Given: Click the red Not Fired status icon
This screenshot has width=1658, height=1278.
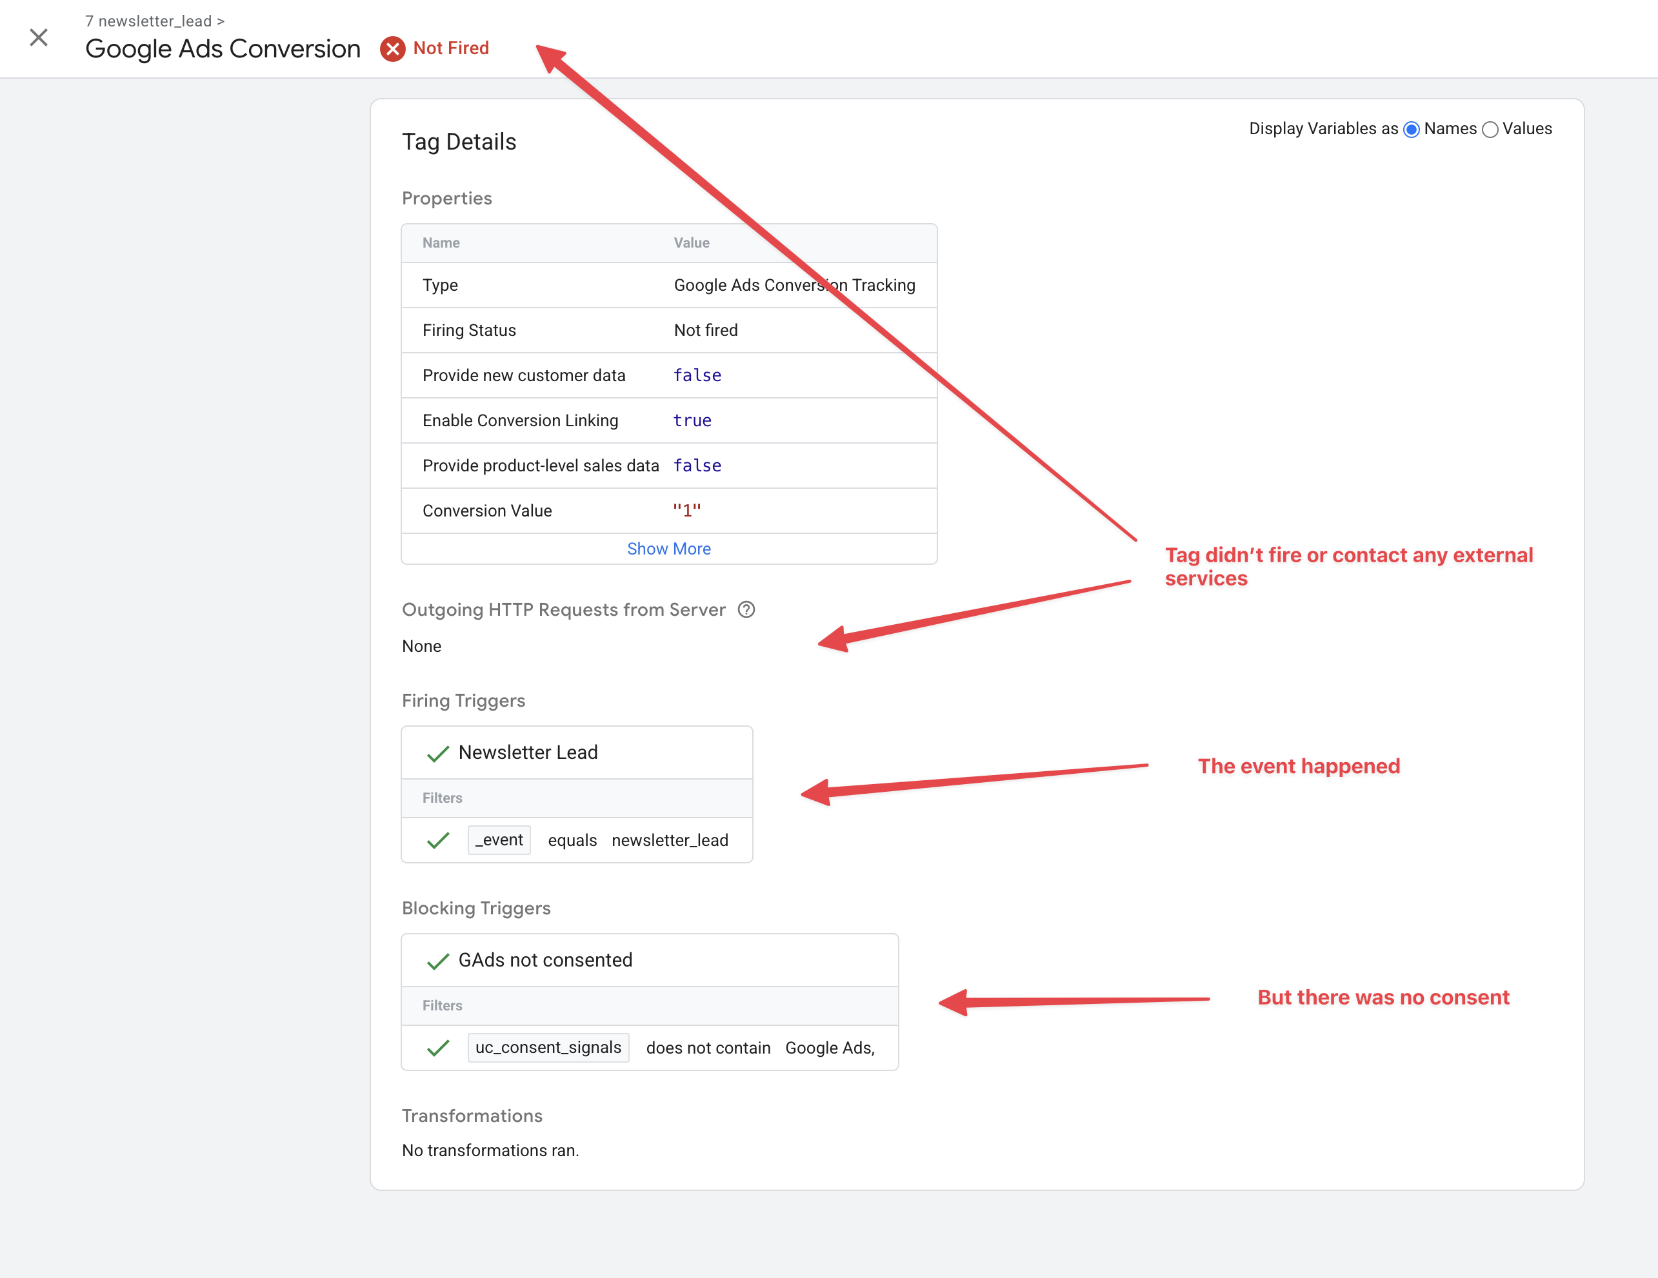Looking at the screenshot, I should pyautogui.click(x=392, y=48).
